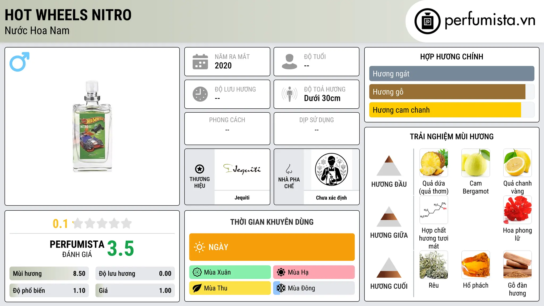544x306 pixels.
Task: Select the Rêu moss note image
Action: coord(434,265)
